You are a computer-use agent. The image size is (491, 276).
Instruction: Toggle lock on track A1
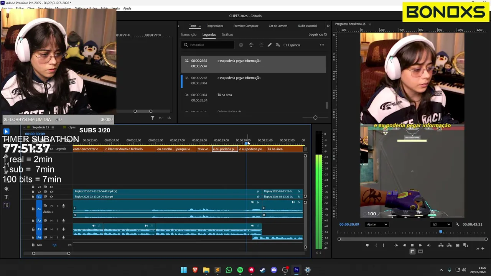[x=33, y=209]
